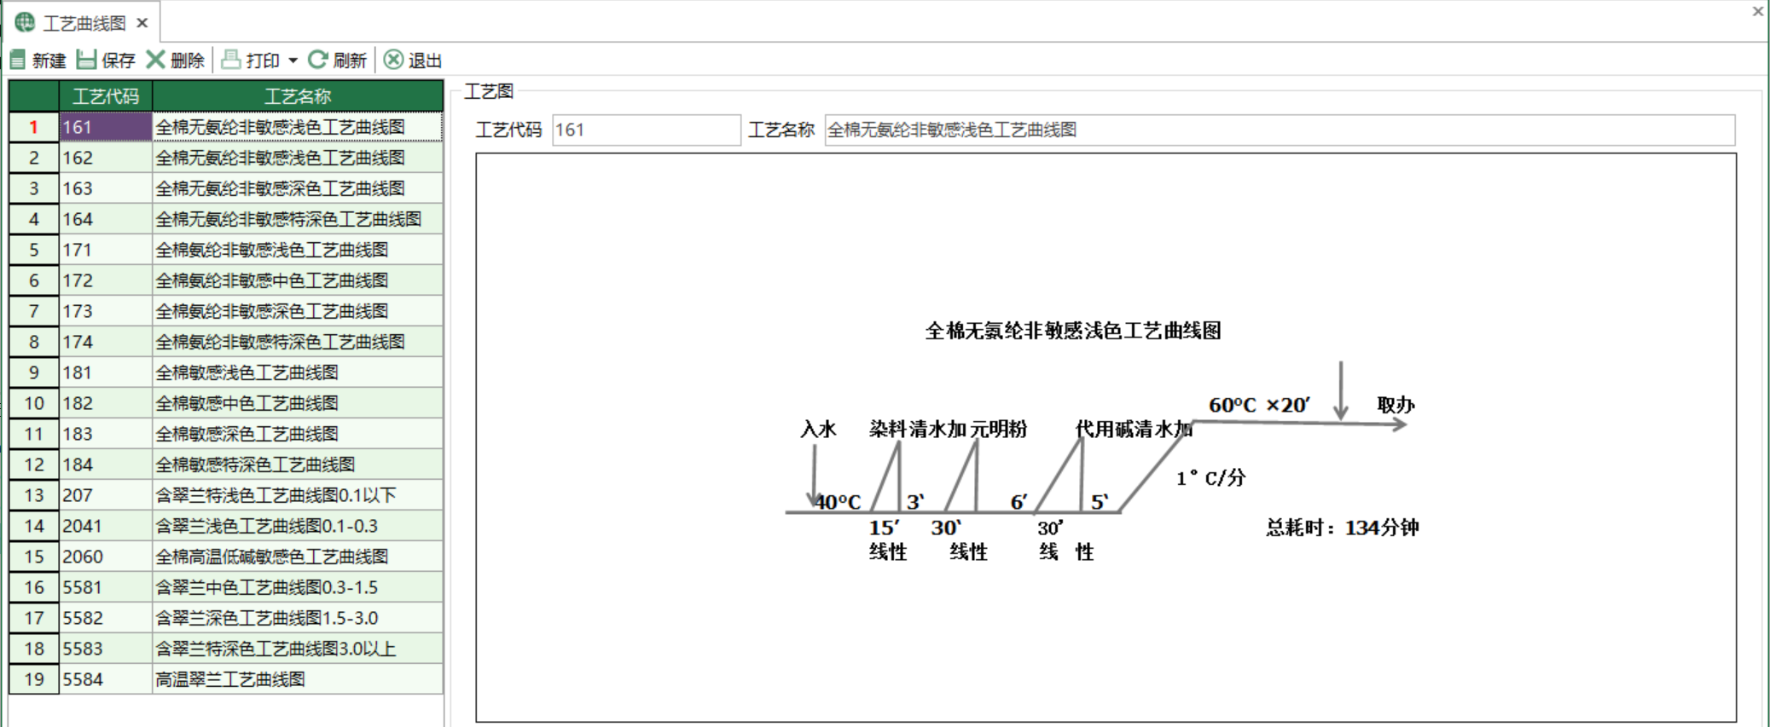Open the dropdown arrow next to 打印

tap(293, 61)
